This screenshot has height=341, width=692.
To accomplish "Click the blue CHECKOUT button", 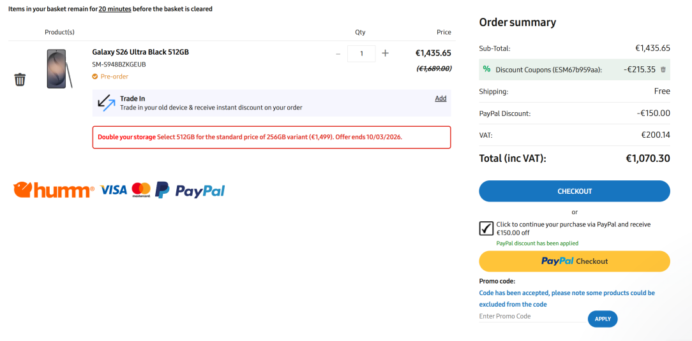I will [575, 191].
